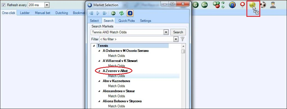Viewport: 287px width, 109px height.
Task: Click the Search button
Action: click(x=178, y=32)
